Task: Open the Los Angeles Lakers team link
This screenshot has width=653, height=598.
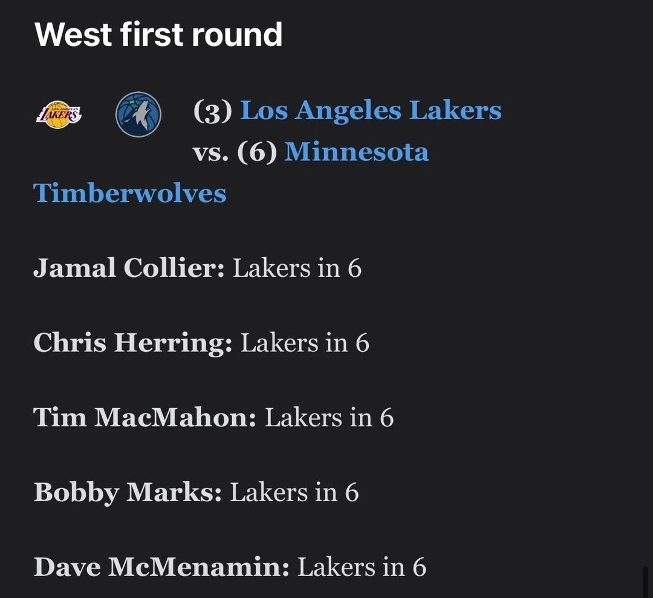Action: 371,111
